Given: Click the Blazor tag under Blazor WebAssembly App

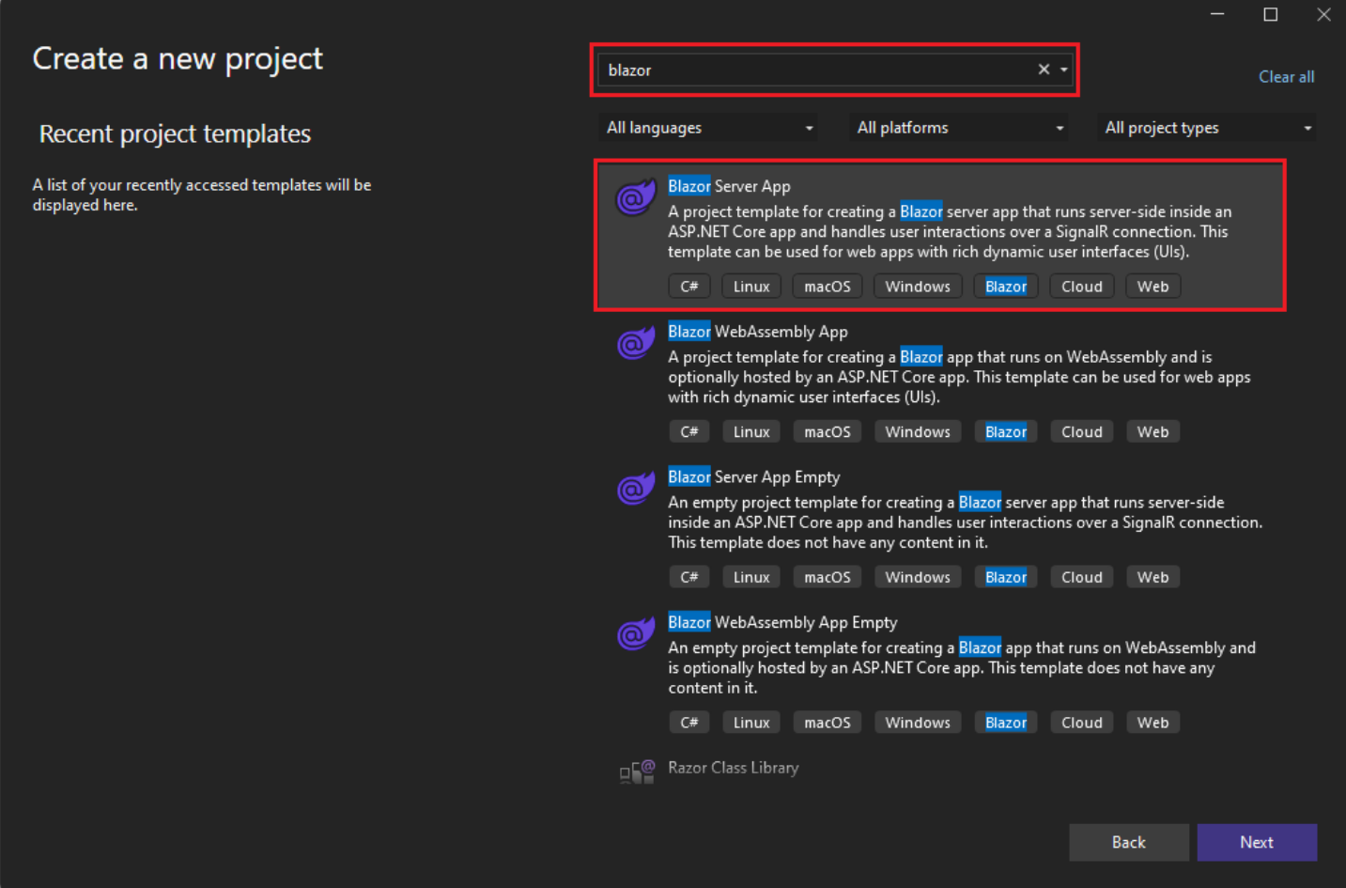Looking at the screenshot, I should click(x=1006, y=432).
